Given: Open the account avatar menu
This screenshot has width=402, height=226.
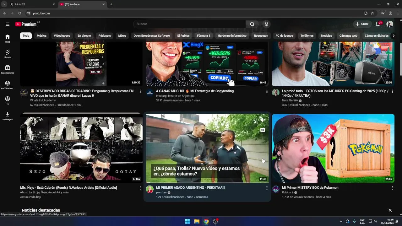Looking at the screenshot, I should tap(390, 24).
